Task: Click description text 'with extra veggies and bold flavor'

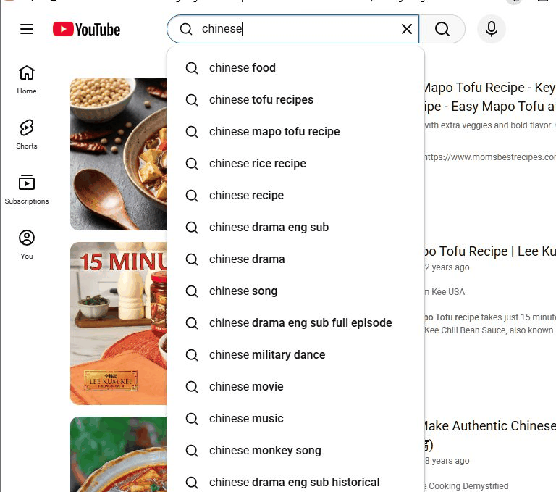Action: (489, 125)
